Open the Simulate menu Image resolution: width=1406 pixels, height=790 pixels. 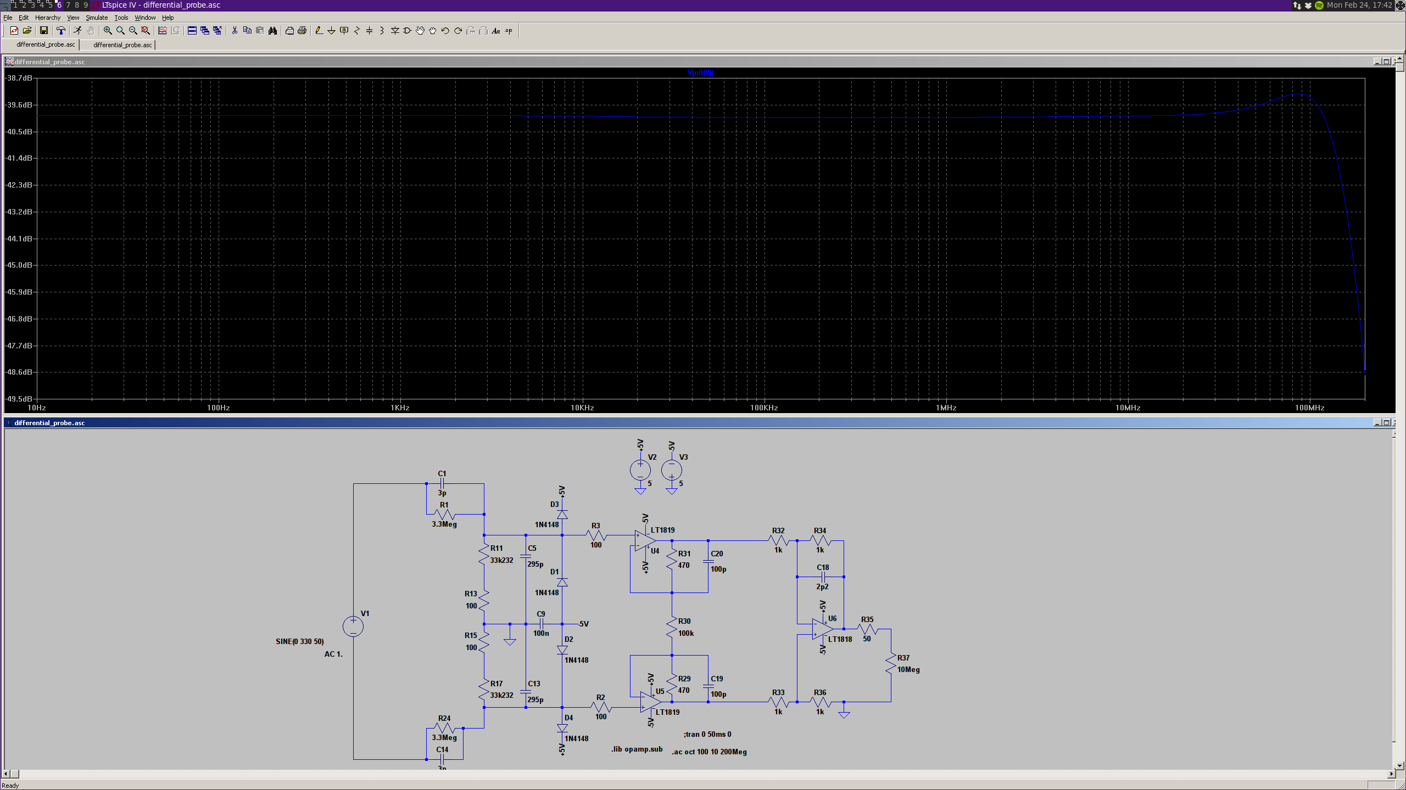97,18
